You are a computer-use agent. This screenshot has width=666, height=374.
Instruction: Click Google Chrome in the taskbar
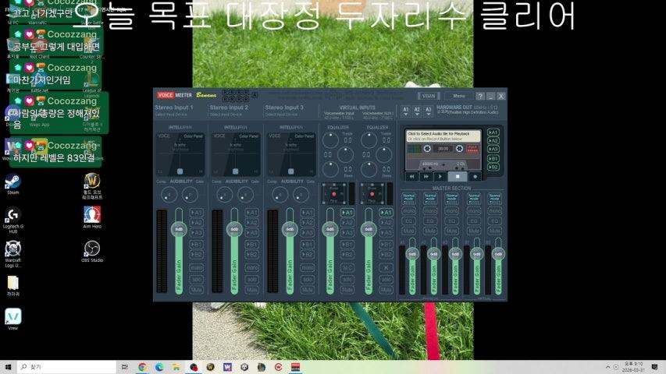point(142,366)
